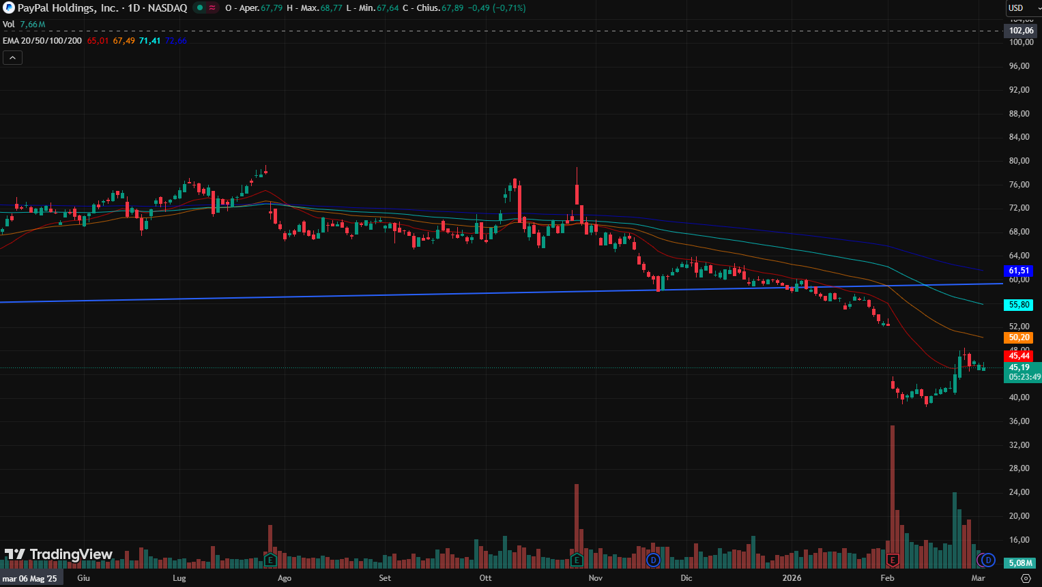Click the red approximate data indicator icon
The width and height of the screenshot is (1042, 587).
tap(212, 8)
